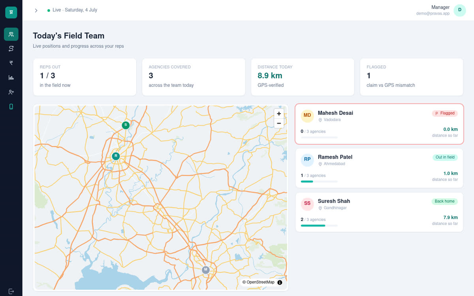Open the mobile phone icon
The width and height of the screenshot is (474, 296).
tap(11, 107)
